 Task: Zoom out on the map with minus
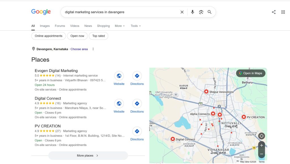tap(261, 154)
